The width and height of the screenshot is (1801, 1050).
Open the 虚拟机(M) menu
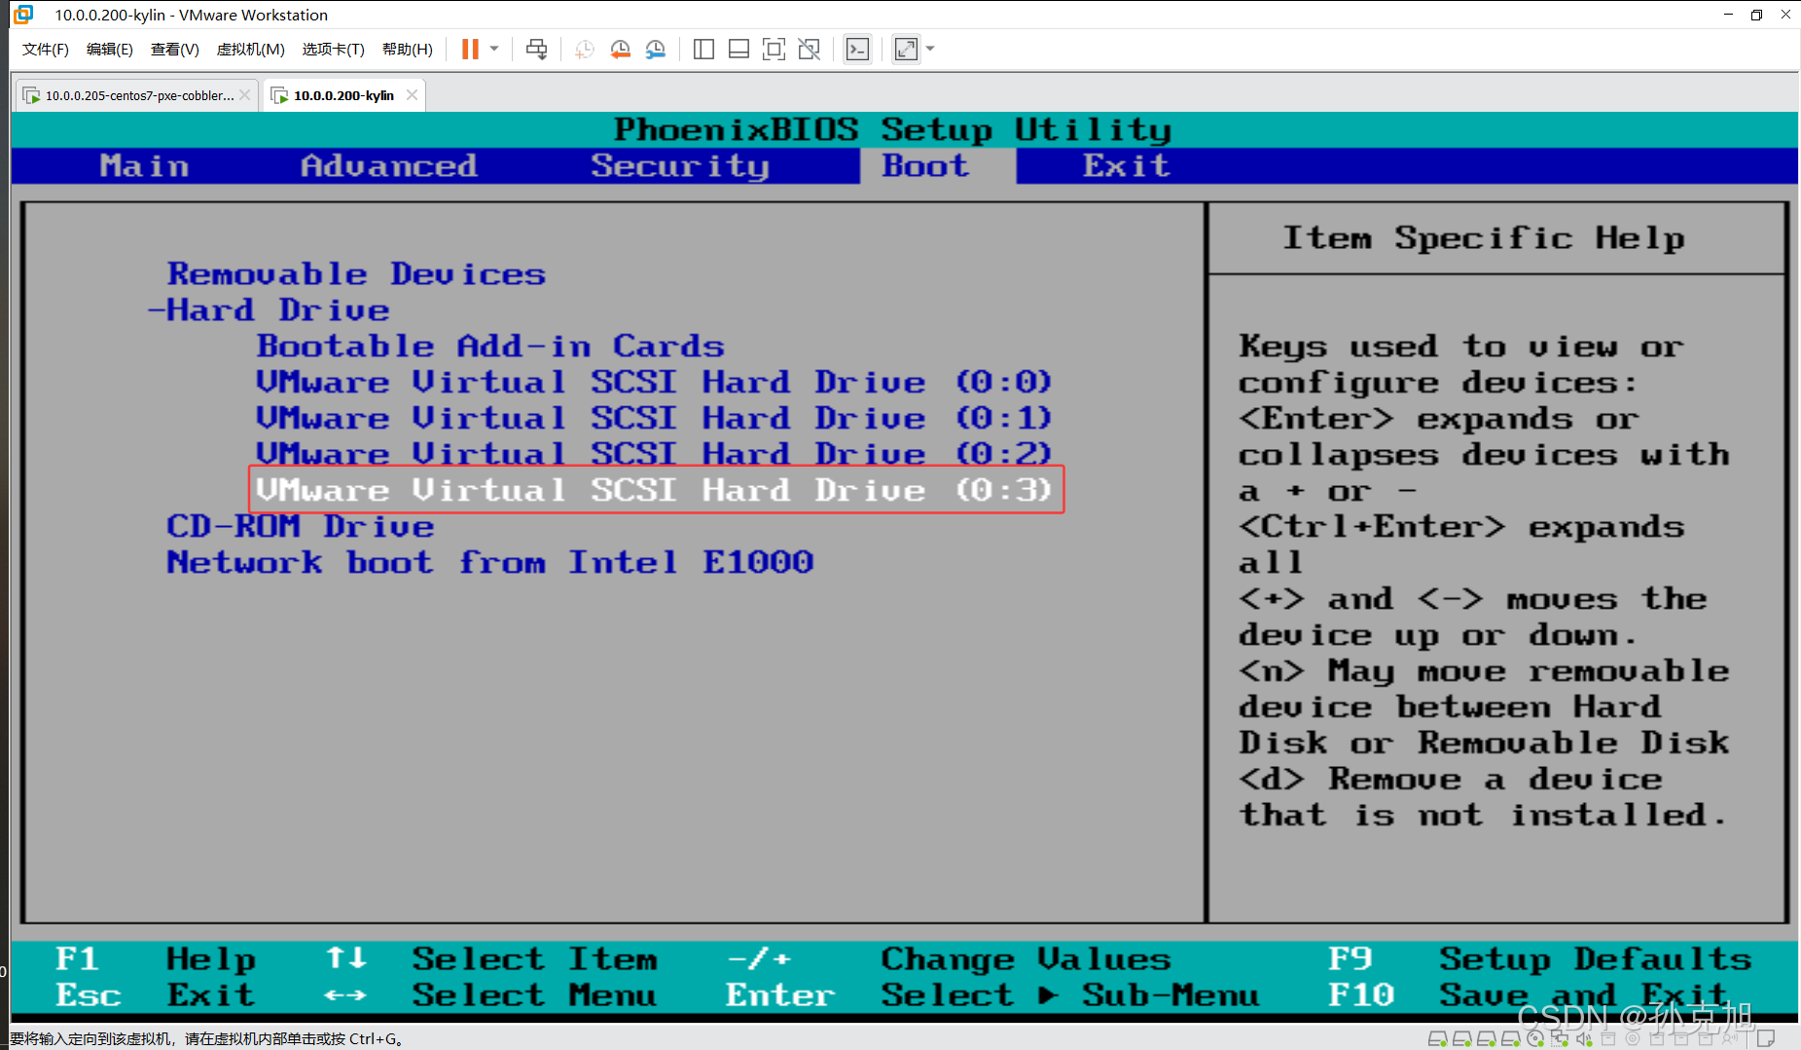(x=250, y=49)
